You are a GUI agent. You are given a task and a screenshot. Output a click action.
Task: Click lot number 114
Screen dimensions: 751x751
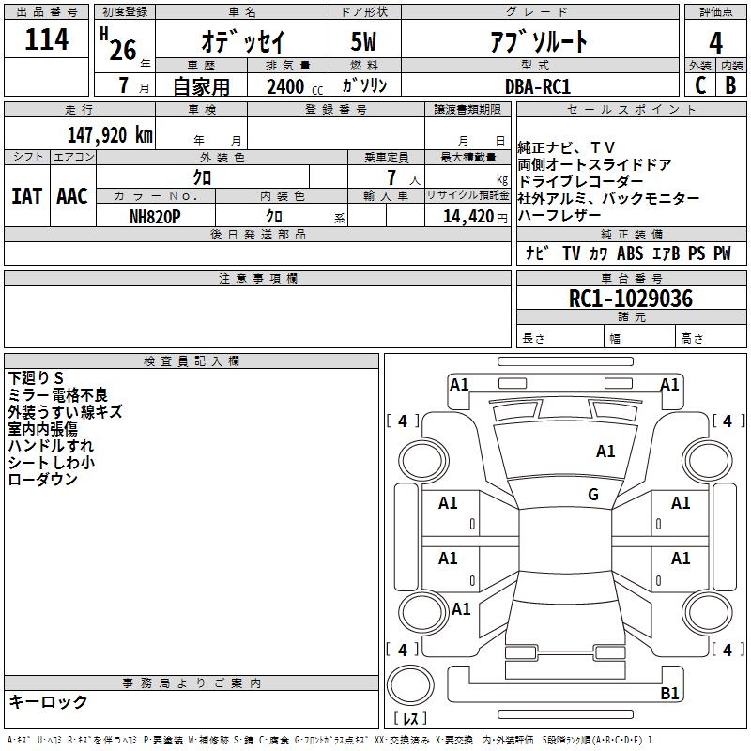[46, 39]
